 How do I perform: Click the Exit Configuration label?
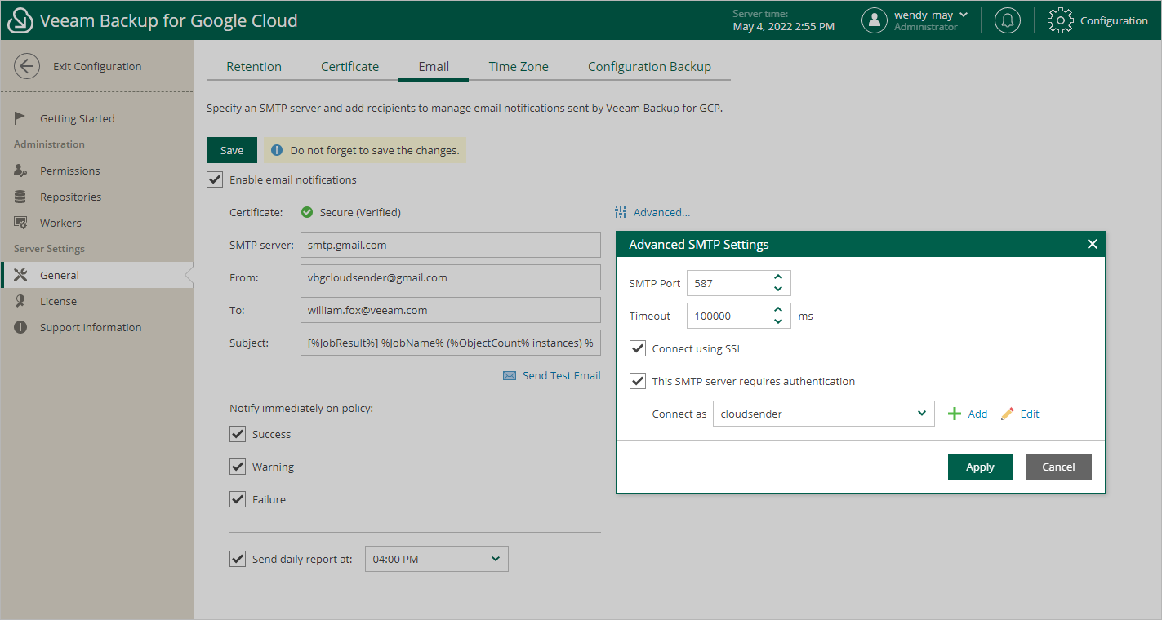[x=97, y=66]
